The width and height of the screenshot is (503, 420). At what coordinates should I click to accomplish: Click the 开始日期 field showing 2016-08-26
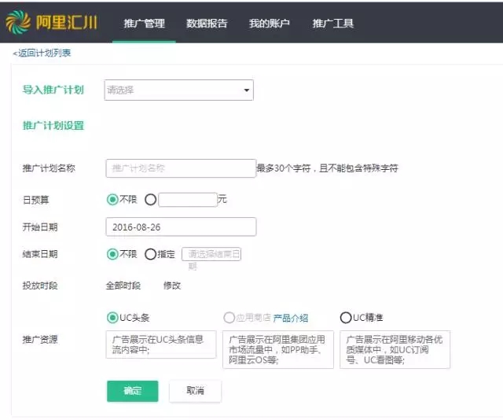click(x=181, y=227)
